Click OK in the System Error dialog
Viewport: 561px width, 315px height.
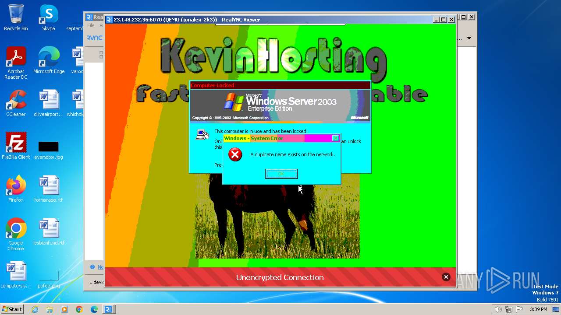coord(281,174)
